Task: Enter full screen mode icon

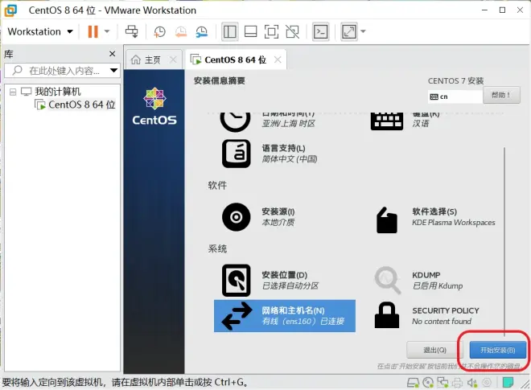Action: coord(272,32)
